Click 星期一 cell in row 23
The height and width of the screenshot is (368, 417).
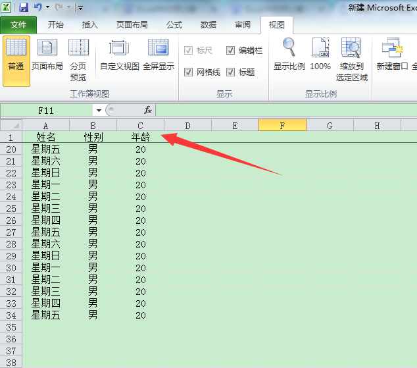[x=46, y=185]
